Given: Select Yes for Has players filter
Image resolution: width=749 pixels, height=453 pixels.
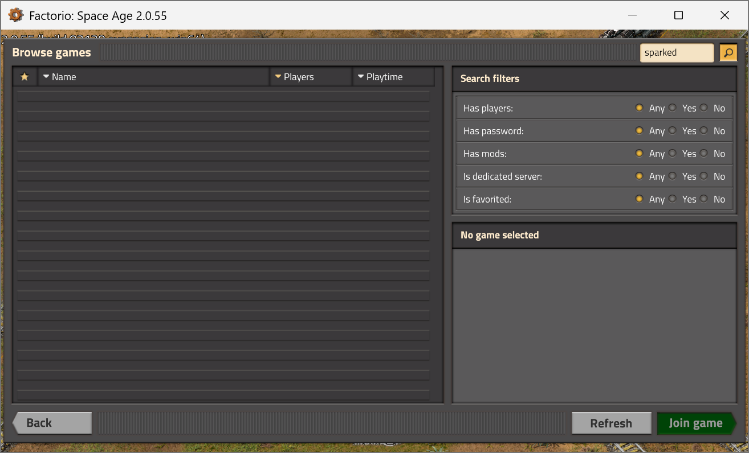Looking at the screenshot, I should coord(673,108).
